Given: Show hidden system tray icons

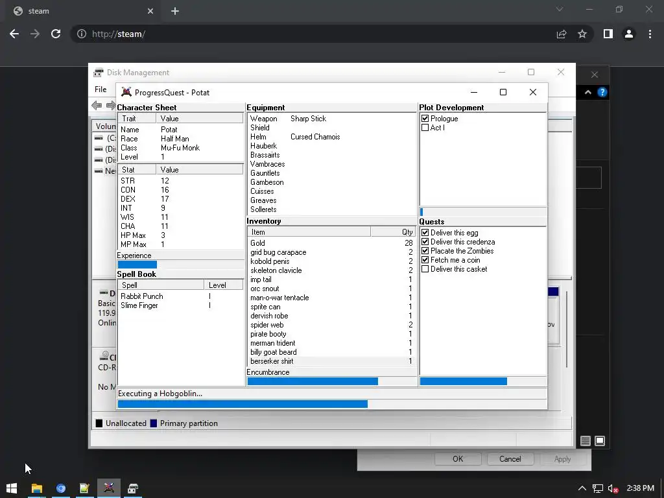Looking at the screenshot, I should pyautogui.click(x=582, y=488).
